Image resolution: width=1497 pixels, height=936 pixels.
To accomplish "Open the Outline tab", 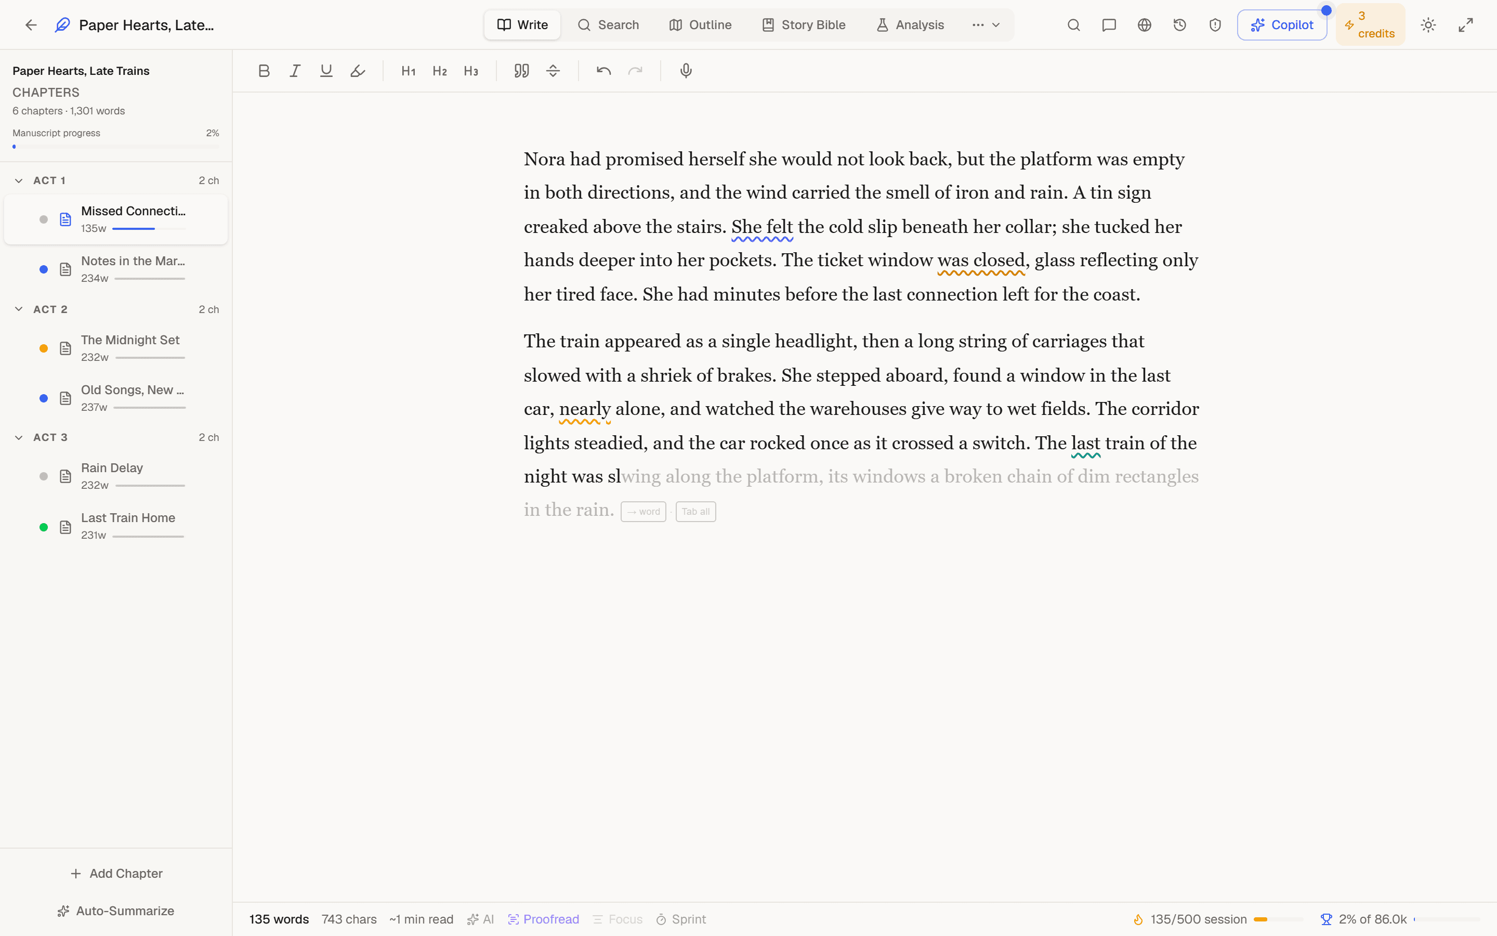I will (x=700, y=25).
